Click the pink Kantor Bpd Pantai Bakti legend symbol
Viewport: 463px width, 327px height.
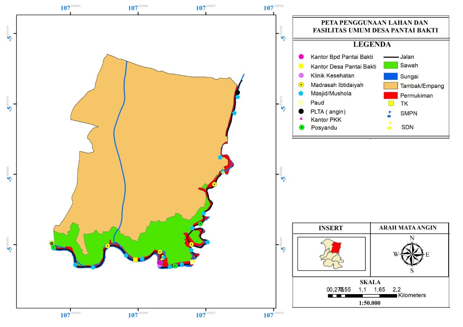point(300,57)
